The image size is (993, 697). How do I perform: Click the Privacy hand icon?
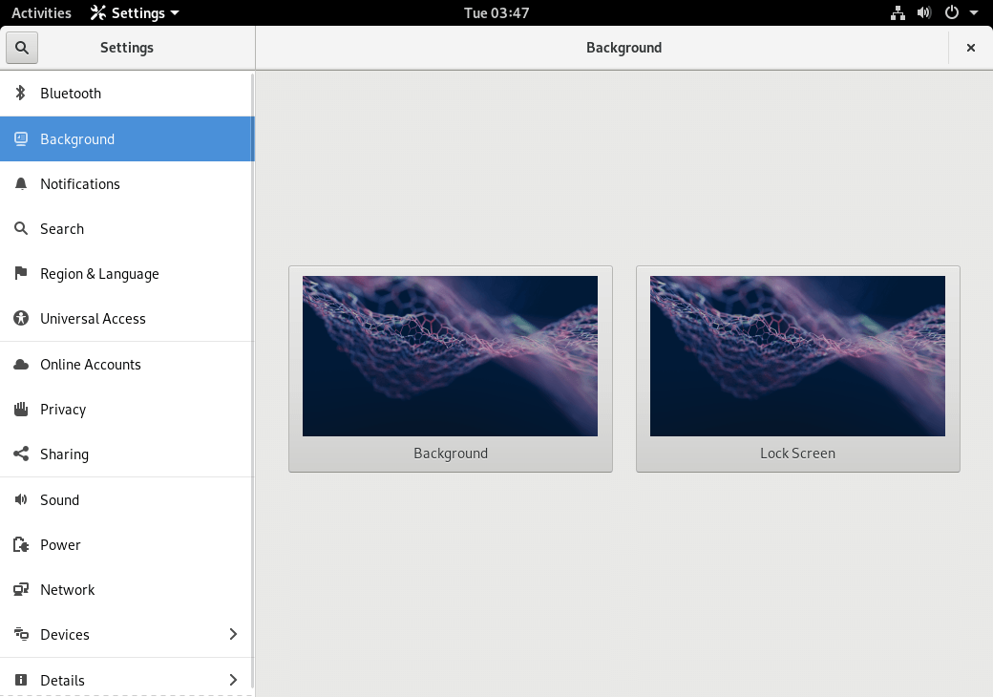(x=21, y=409)
